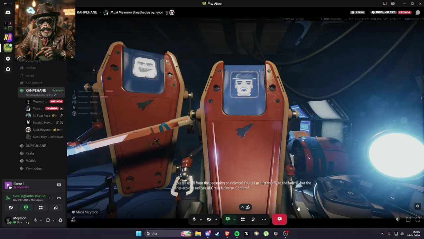Select the KAHPEHANE voice channel
This screenshot has width=424, height=239.
click(36, 90)
